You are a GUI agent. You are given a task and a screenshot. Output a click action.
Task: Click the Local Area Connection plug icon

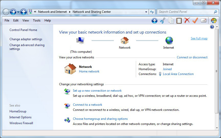click(x=160, y=74)
